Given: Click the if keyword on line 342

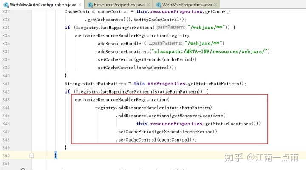Looking at the screenshot, I should (68, 91).
